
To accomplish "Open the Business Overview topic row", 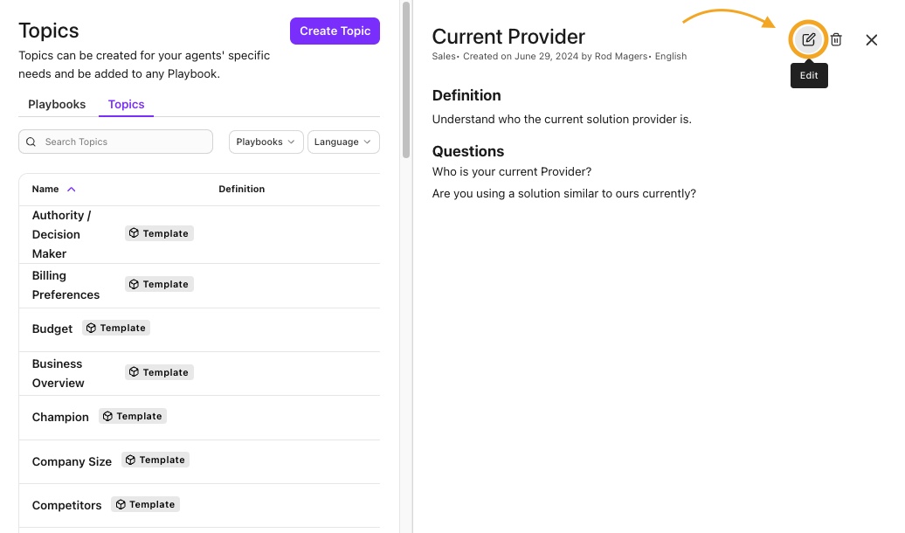I will point(199,373).
